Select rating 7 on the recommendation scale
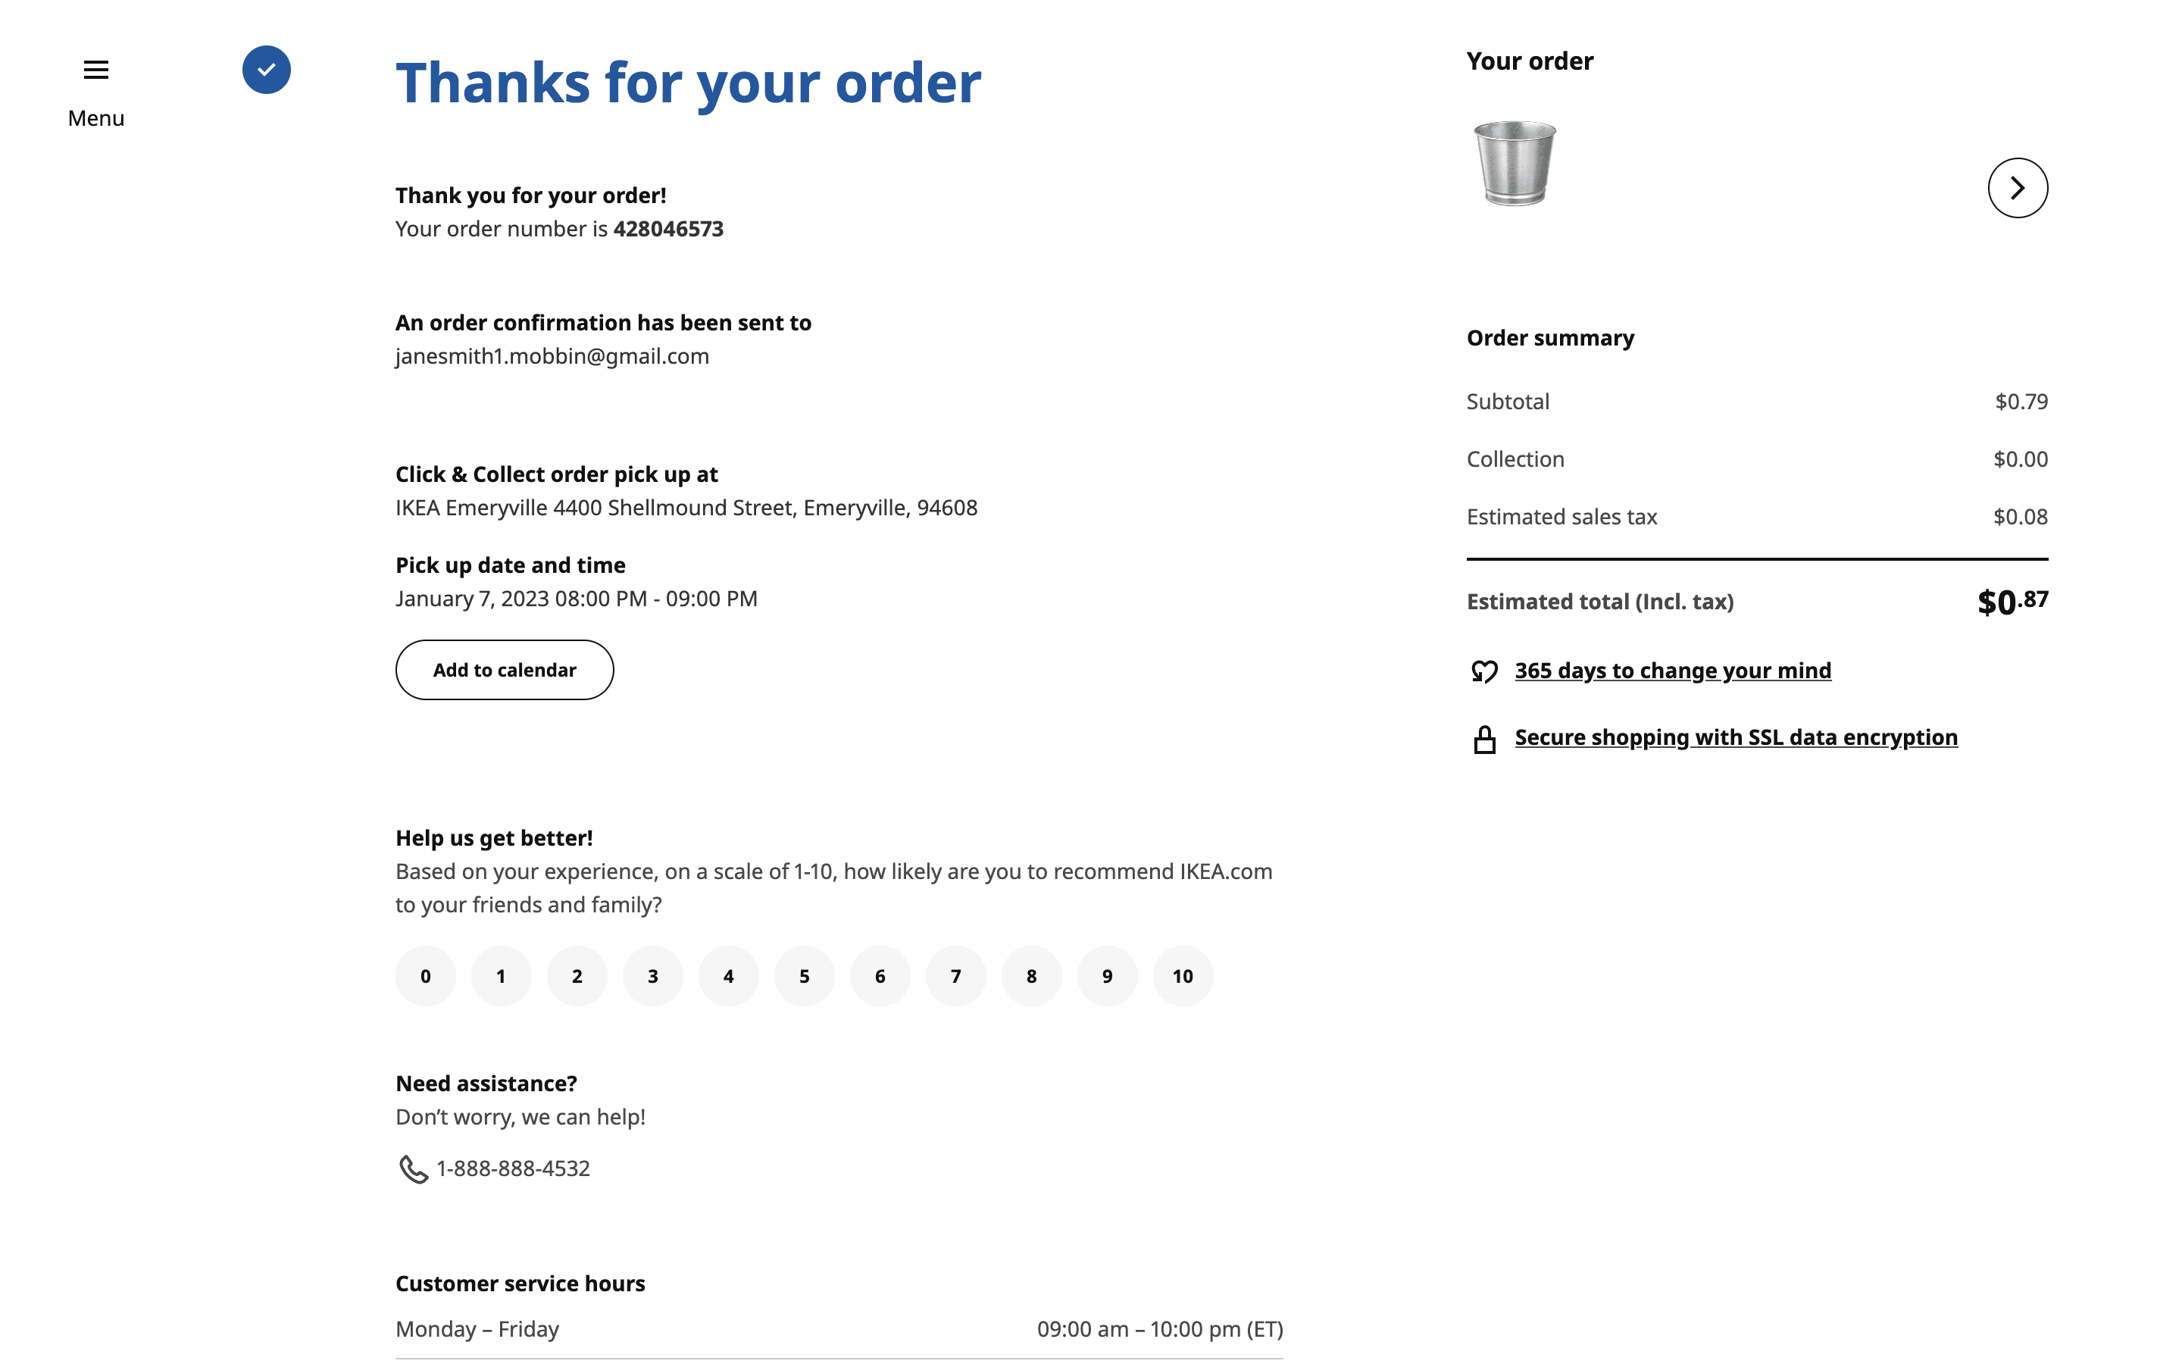Viewport: 2182px width, 1364px height. coord(955,976)
